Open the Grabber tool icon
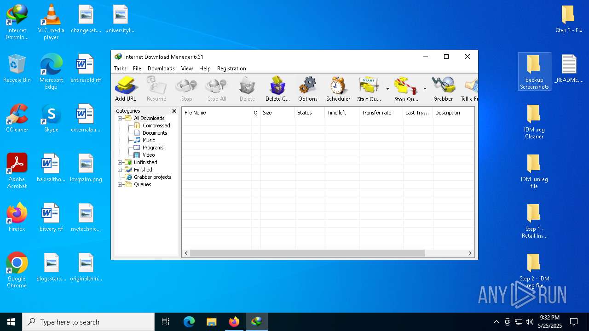Viewport: 589px width, 331px height. click(443, 89)
